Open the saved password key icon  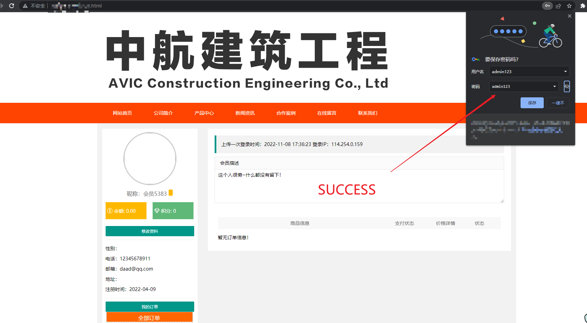tap(547, 6)
